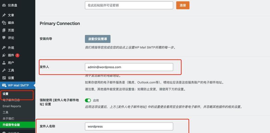The height and width of the screenshot is (133, 270).
Task: Click the 发件人名称 label
Action: 47,126
